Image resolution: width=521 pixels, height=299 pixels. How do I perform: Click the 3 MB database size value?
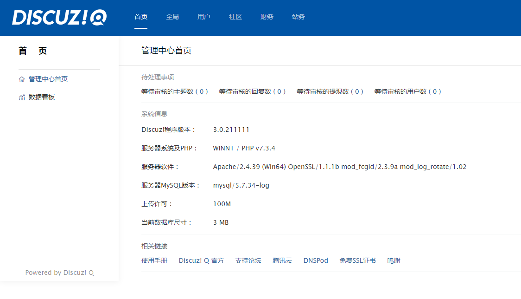pyautogui.click(x=221, y=222)
